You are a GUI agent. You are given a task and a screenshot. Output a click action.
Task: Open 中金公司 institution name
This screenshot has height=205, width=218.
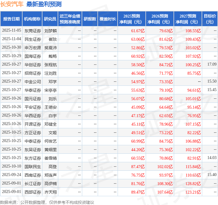pos(33,82)
